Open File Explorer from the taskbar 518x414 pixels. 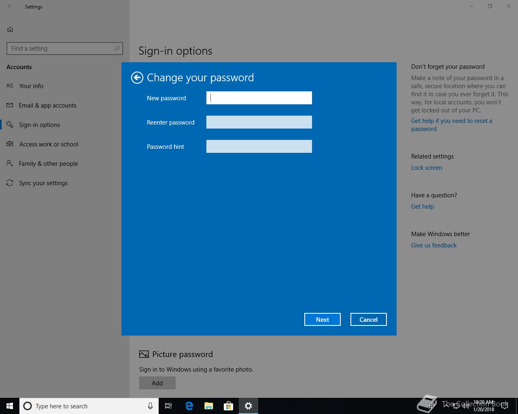coord(208,406)
